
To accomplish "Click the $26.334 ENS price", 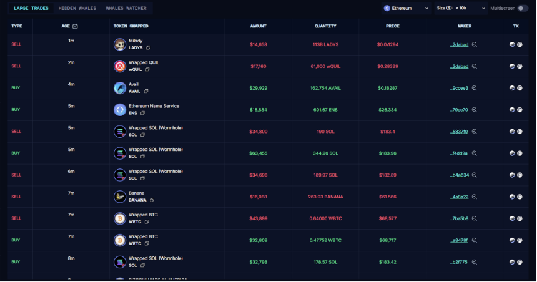I will coord(388,110).
